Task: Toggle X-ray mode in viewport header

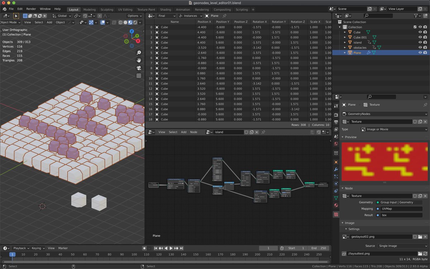Action: 114,22
